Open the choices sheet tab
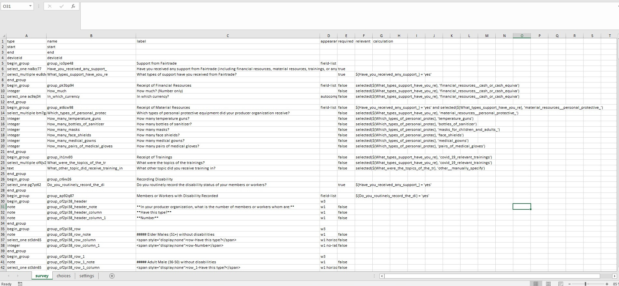Viewport: 619px width, 286px height. 63,276
